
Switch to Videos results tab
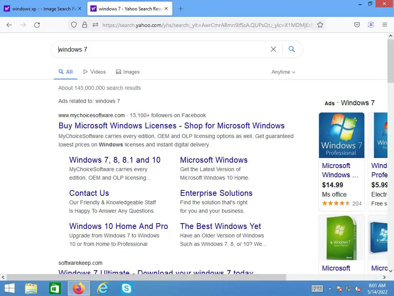click(95, 72)
